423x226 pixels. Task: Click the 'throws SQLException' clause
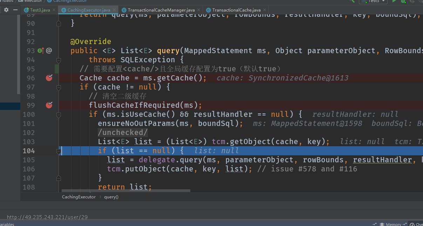(132, 60)
